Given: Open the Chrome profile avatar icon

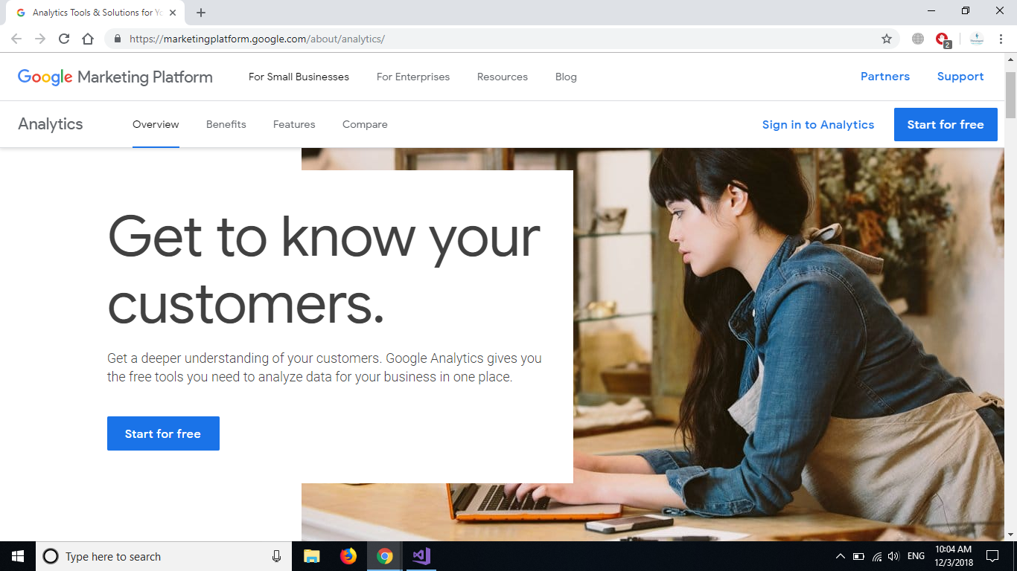Looking at the screenshot, I should (x=977, y=39).
